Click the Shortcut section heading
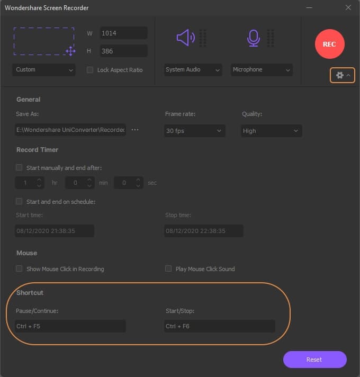Viewport: 360px width, 377px height. tap(30, 293)
